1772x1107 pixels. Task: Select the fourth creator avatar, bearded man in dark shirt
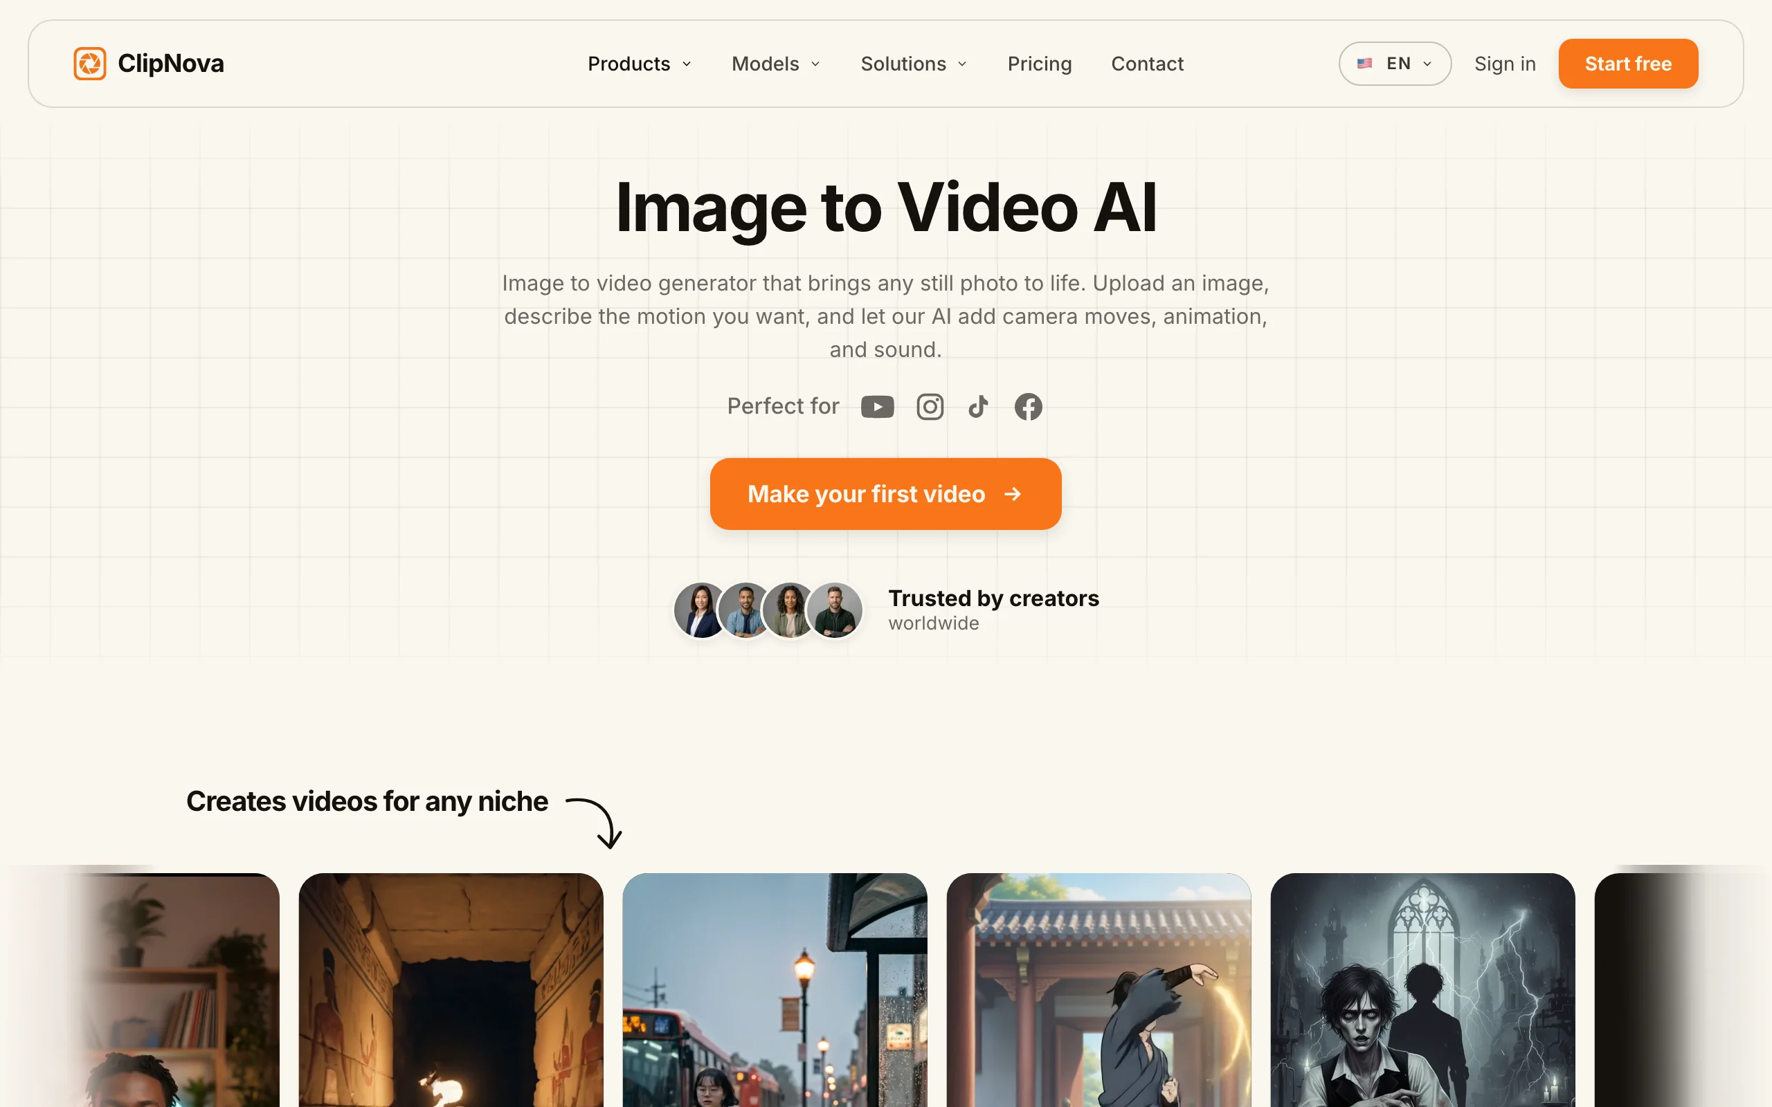coord(834,610)
